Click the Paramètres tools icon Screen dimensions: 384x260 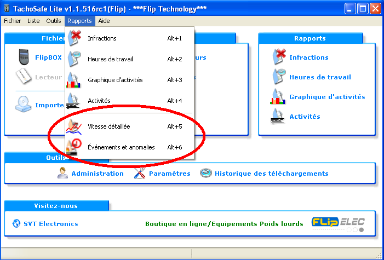point(140,174)
